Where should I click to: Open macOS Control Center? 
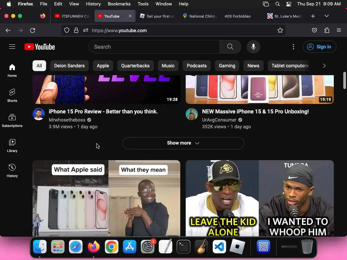click(289, 4)
